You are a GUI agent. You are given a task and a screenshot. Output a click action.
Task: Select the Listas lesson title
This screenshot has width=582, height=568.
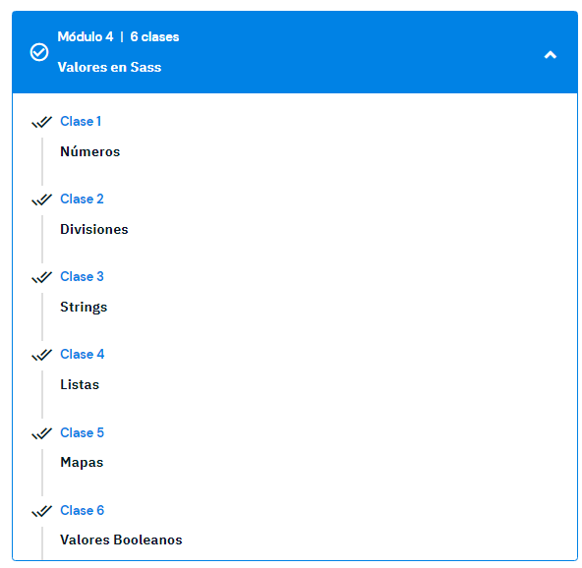[80, 384]
